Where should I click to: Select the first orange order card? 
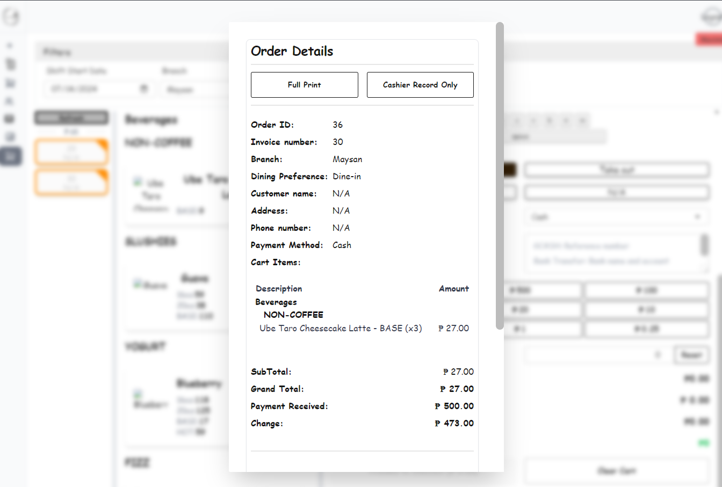[71, 152]
